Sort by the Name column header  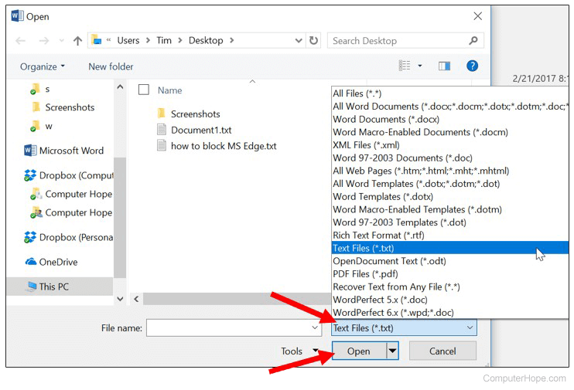pyautogui.click(x=169, y=90)
